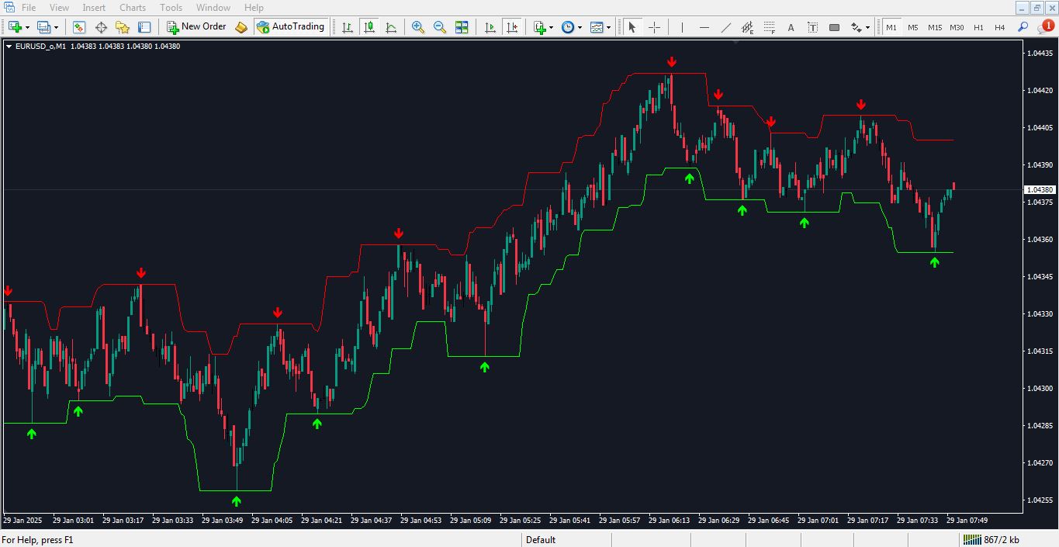Viewport: 1059px width, 547px height.
Task: Toggle the AutoTrading button
Action: click(x=290, y=27)
